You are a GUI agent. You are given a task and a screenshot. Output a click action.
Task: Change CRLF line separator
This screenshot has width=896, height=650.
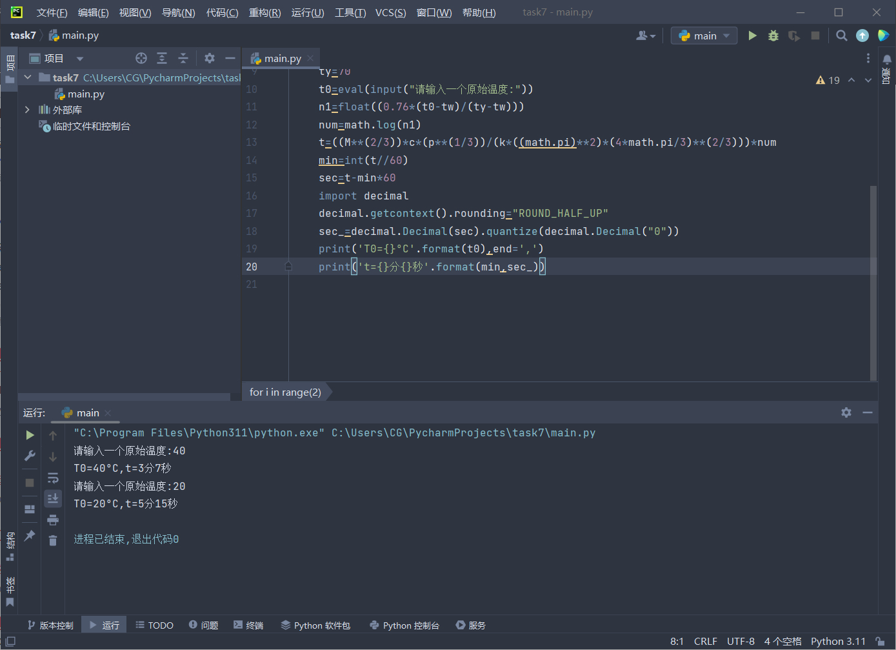click(x=706, y=642)
